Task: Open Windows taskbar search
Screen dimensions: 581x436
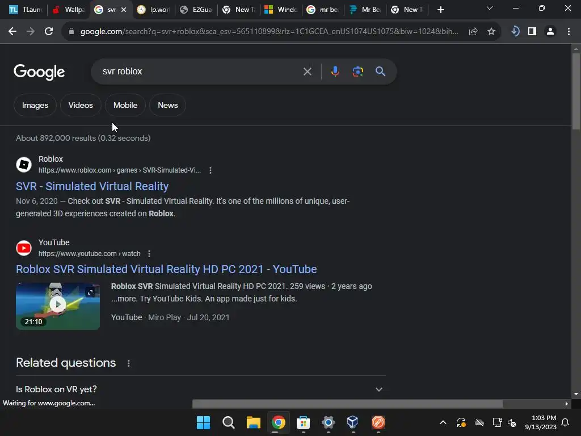Action: [x=228, y=422]
